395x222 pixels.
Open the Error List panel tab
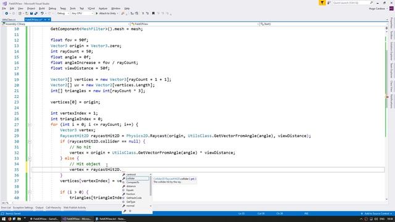(6, 208)
